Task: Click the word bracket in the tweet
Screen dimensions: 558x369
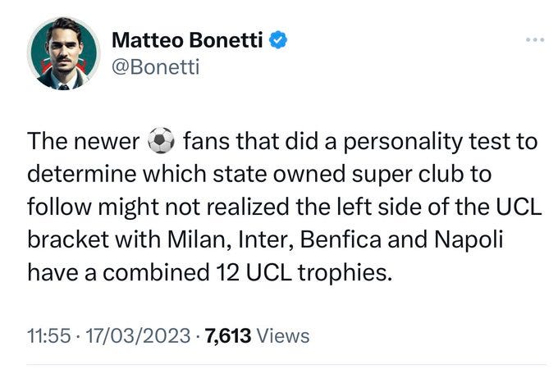Action: 68,239
